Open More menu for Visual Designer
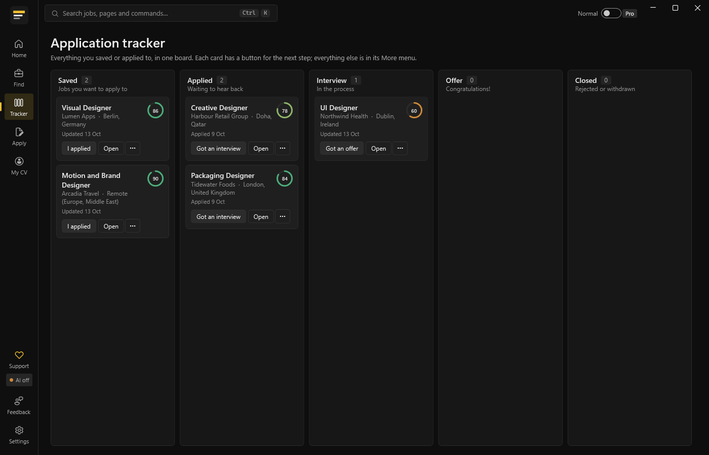 click(133, 148)
